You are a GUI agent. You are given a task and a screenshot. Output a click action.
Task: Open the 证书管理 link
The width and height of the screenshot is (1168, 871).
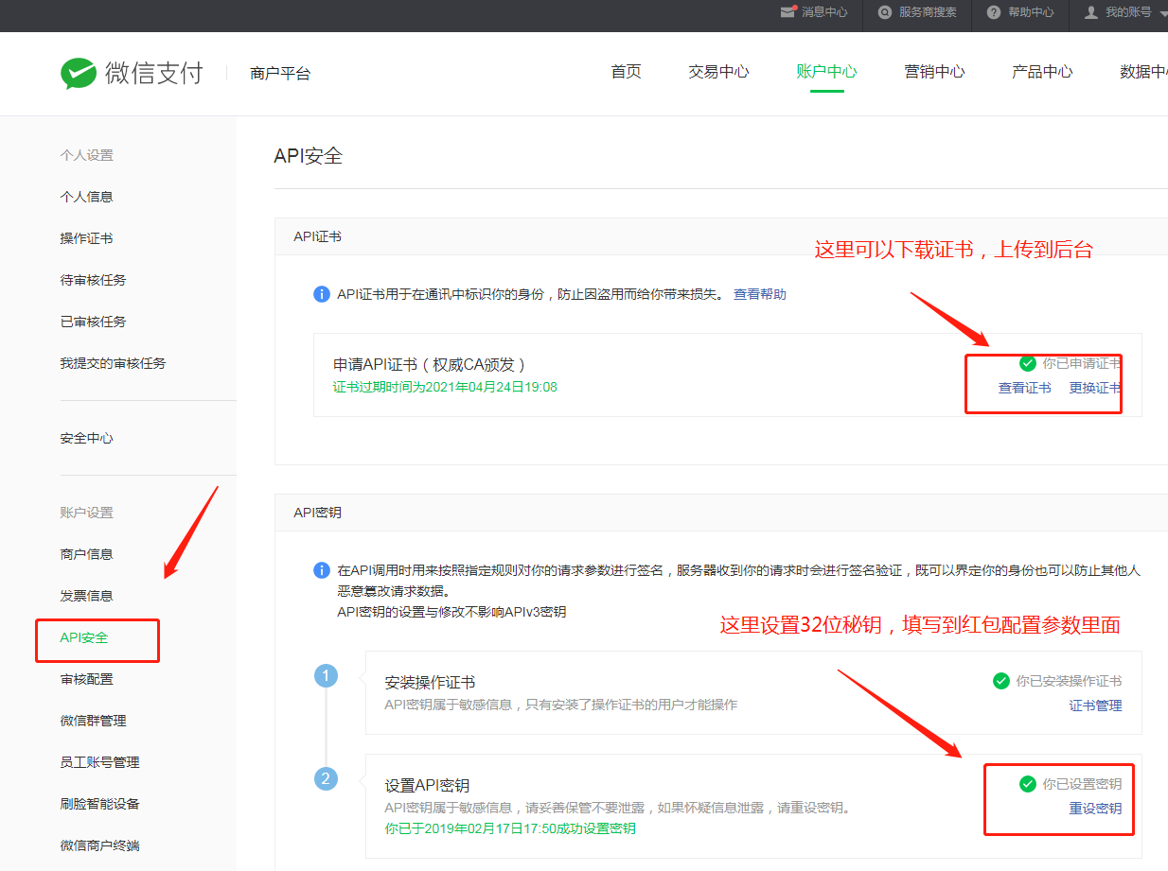point(1095,706)
